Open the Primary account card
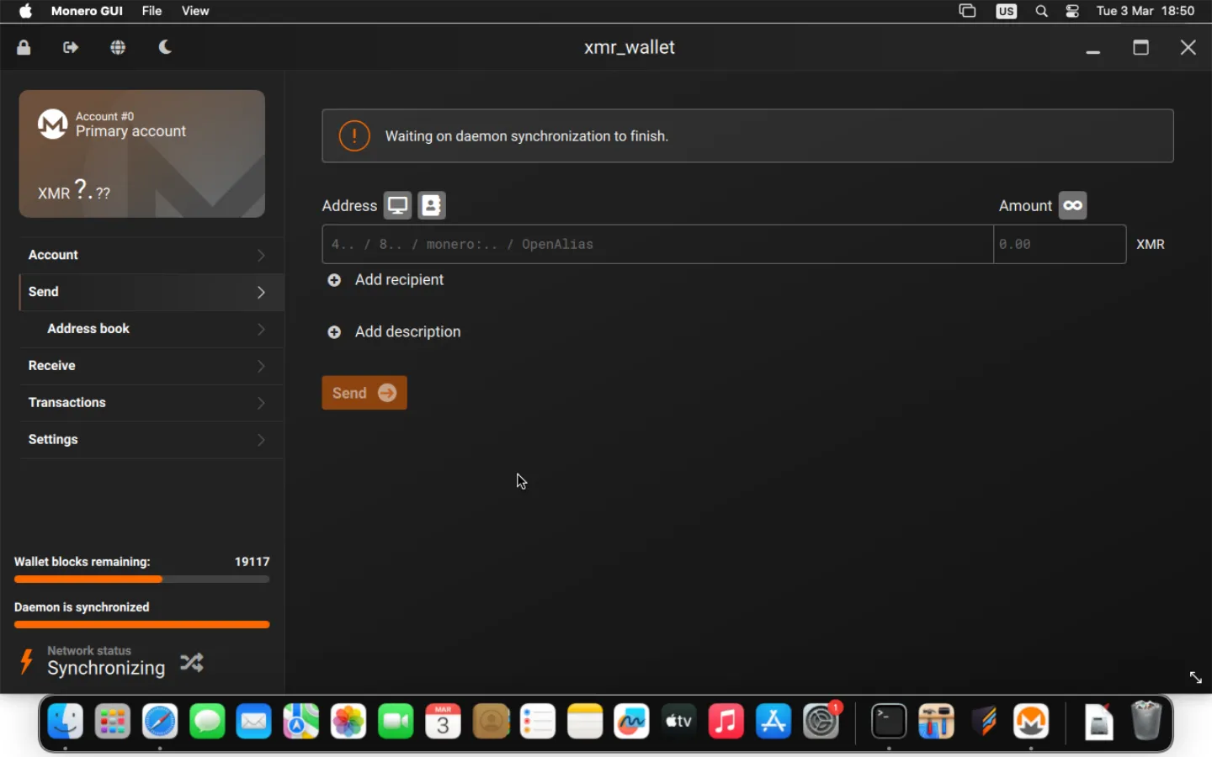This screenshot has width=1212, height=757. pos(142,154)
